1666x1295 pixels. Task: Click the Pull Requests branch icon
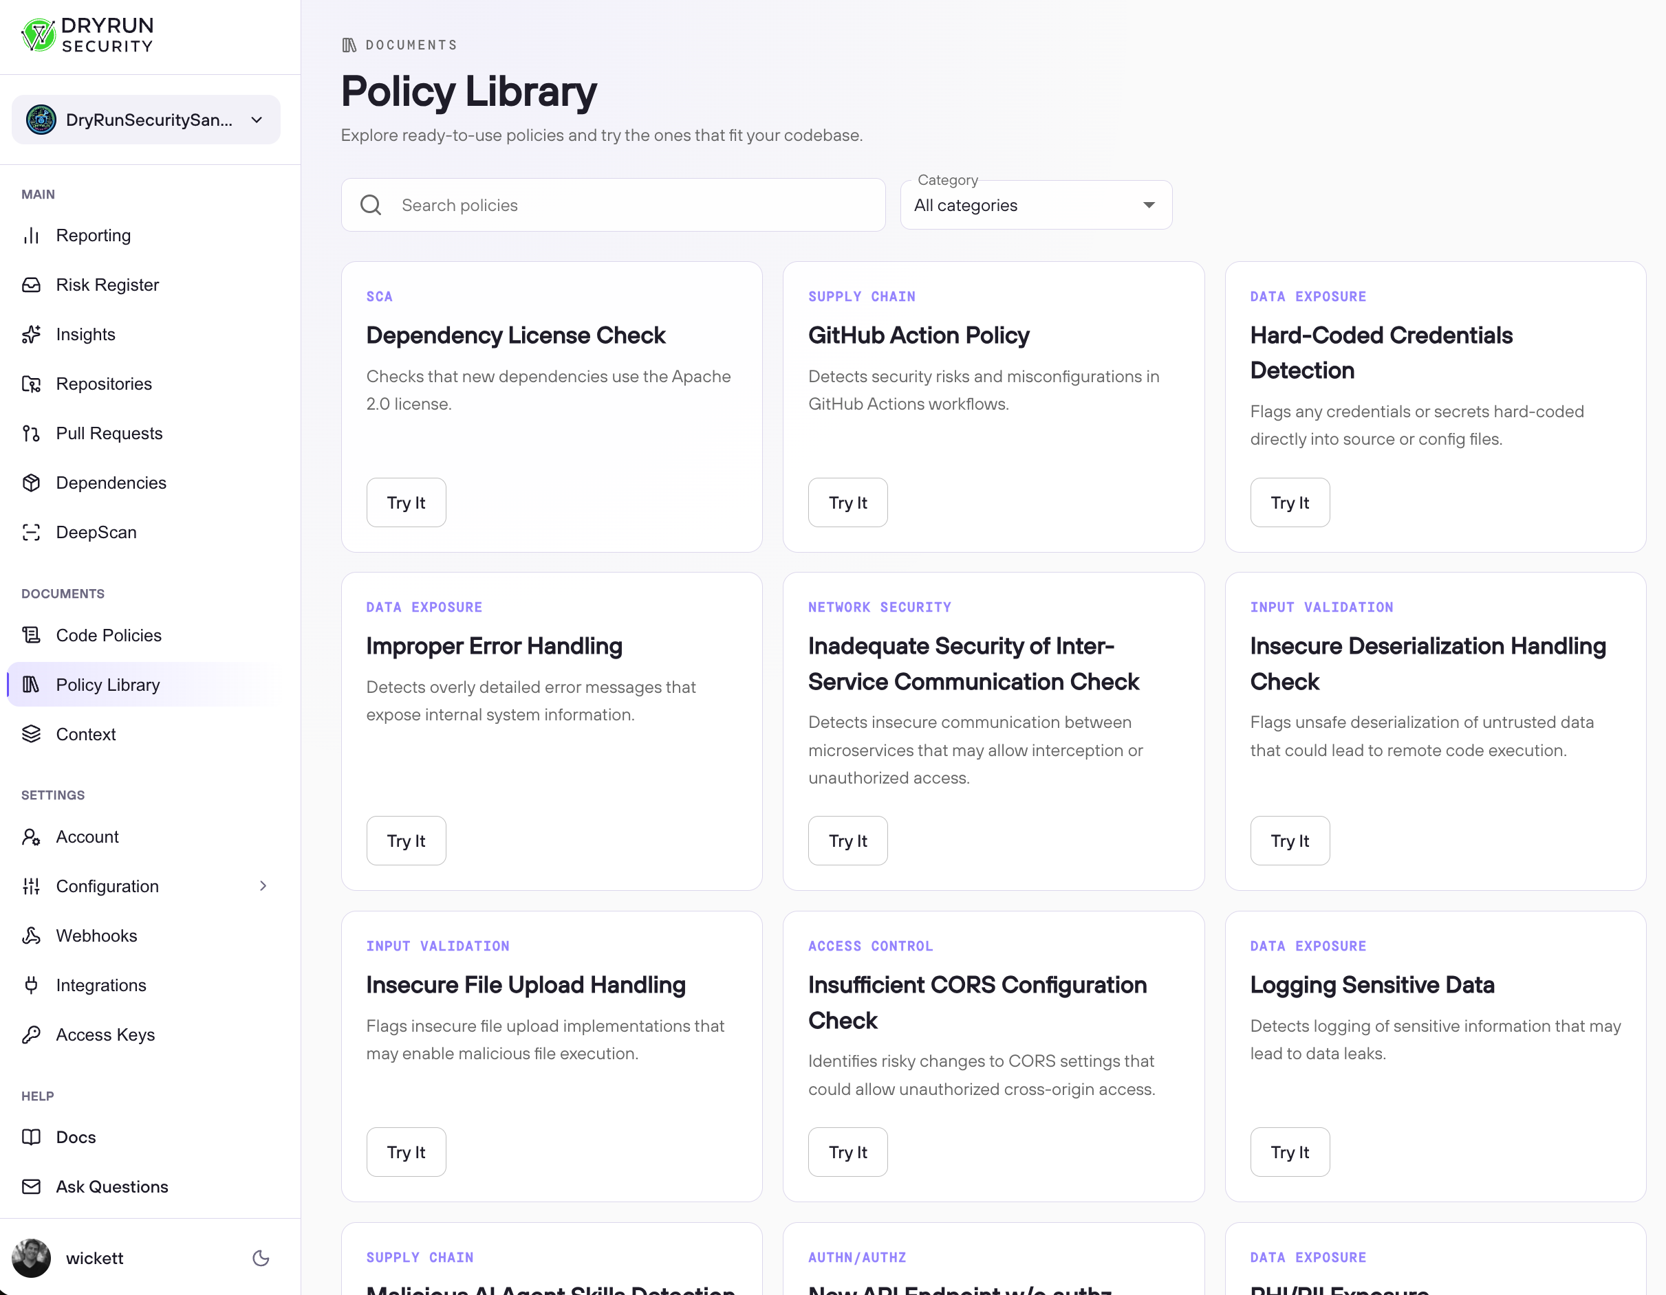point(31,434)
